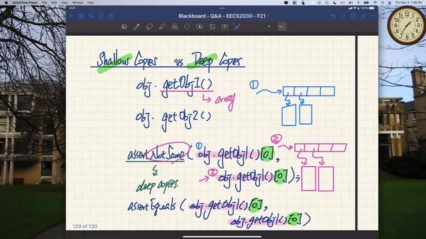Viewport: 426px width, 239px height.
Task: Open the Window menu
Action: [78, 3]
